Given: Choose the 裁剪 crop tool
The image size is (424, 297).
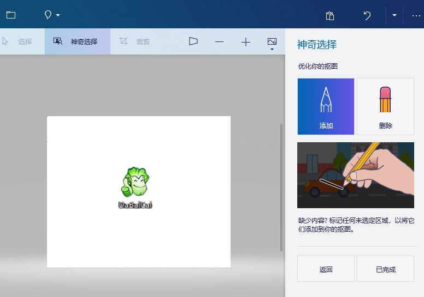Looking at the screenshot, I should (134, 41).
